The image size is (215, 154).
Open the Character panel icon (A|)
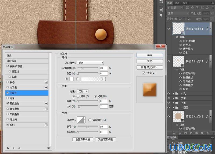tap(161, 10)
